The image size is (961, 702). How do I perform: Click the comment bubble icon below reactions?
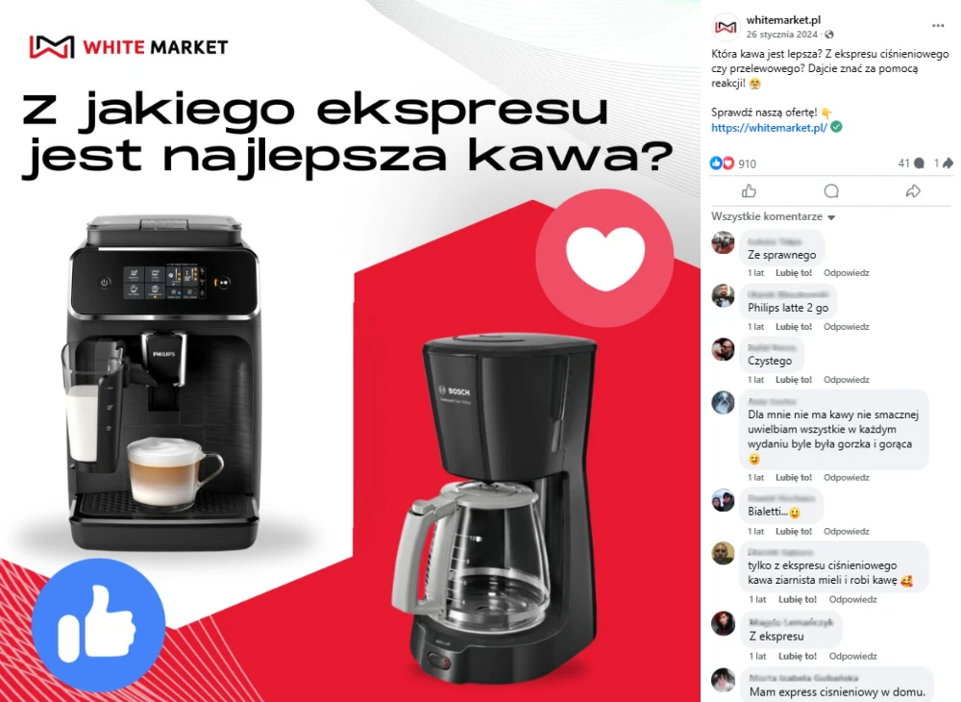(831, 191)
